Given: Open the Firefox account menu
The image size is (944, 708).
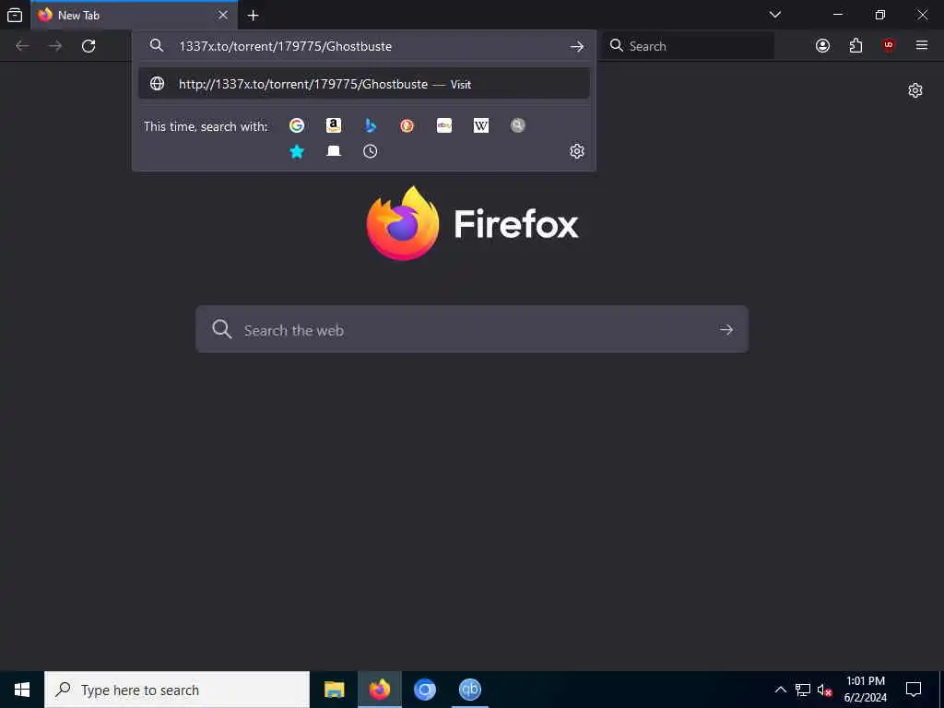Looking at the screenshot, I should point(822,46).
